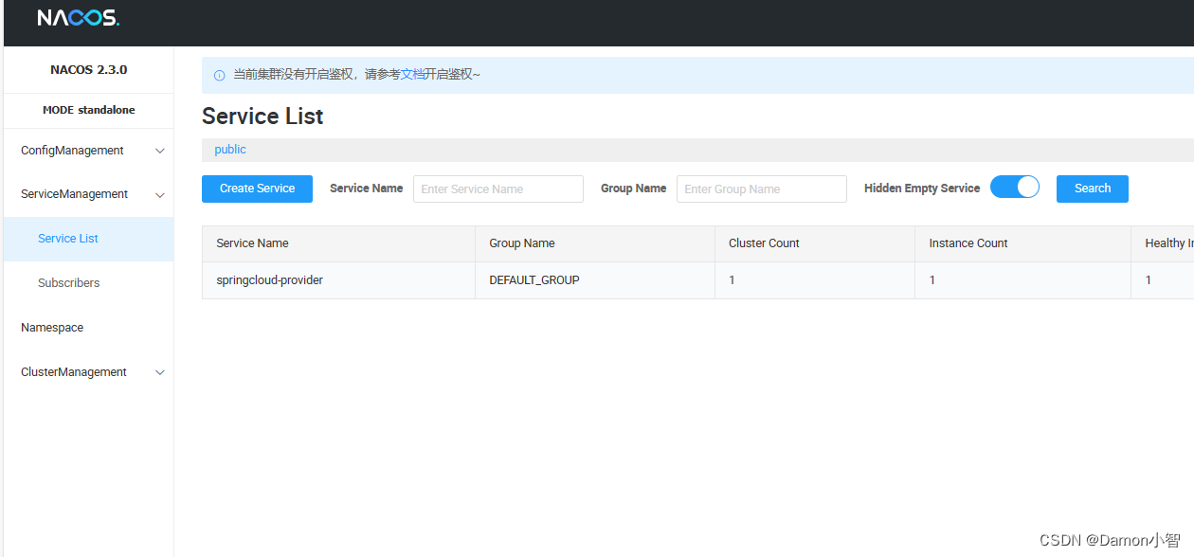Collapse the ServiceManagement menu chevron
The width and height of the screenshot is (1194, 557).
coord(159,194)
